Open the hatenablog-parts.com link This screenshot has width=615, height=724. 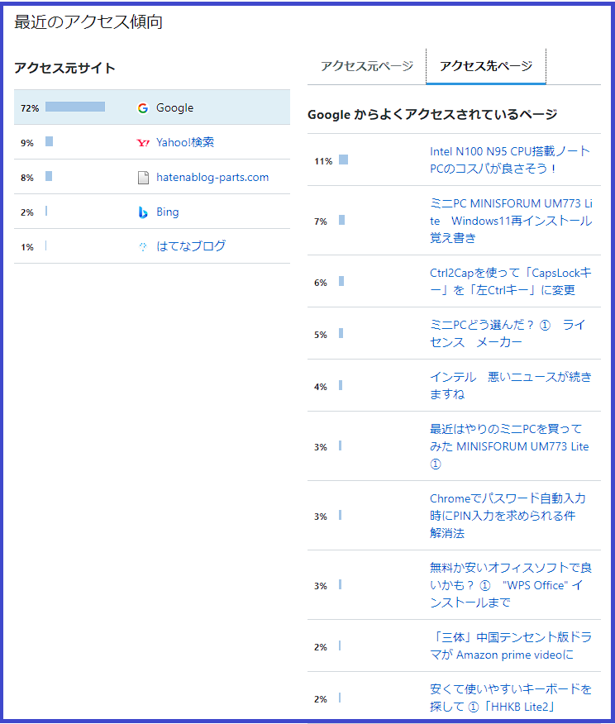(x=212, y=178)
